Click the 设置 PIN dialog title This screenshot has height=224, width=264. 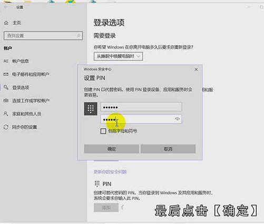[94, 78]
